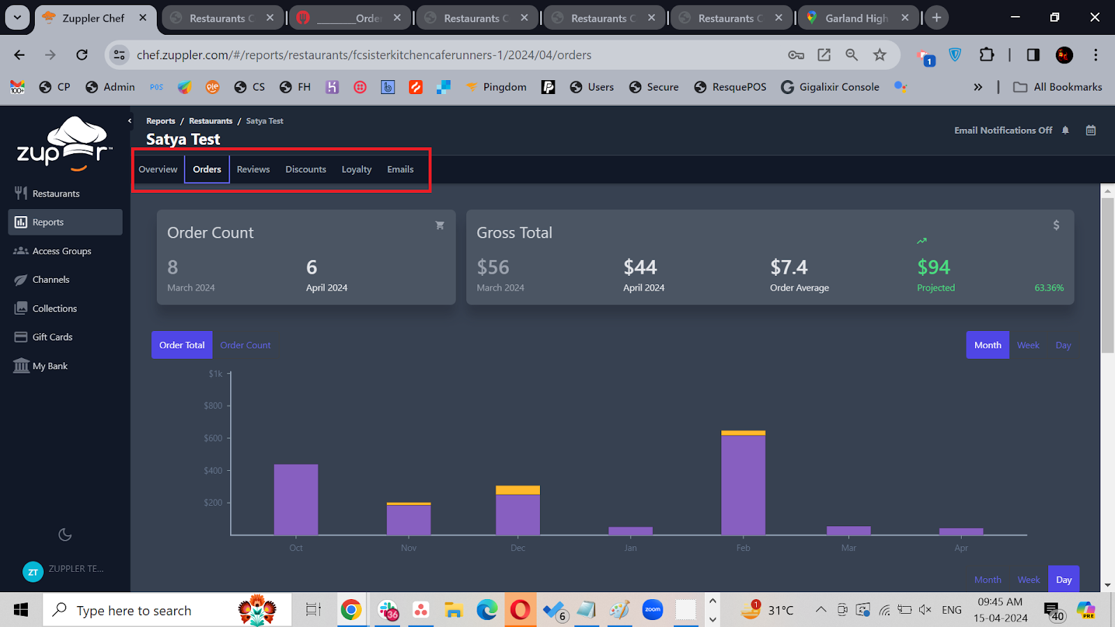Open the Loyalty tab
Screen dimensions: 1115x627
(x=356, y=169)
